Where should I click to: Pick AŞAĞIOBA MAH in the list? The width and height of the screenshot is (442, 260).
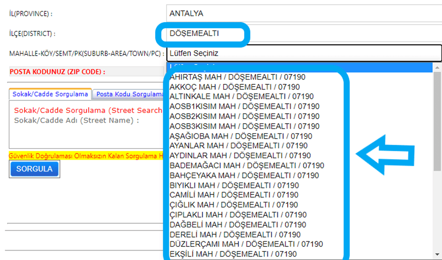[241, 136]
